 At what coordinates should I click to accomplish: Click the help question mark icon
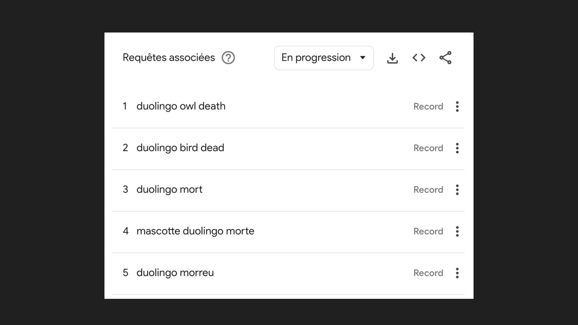point(228,58)
